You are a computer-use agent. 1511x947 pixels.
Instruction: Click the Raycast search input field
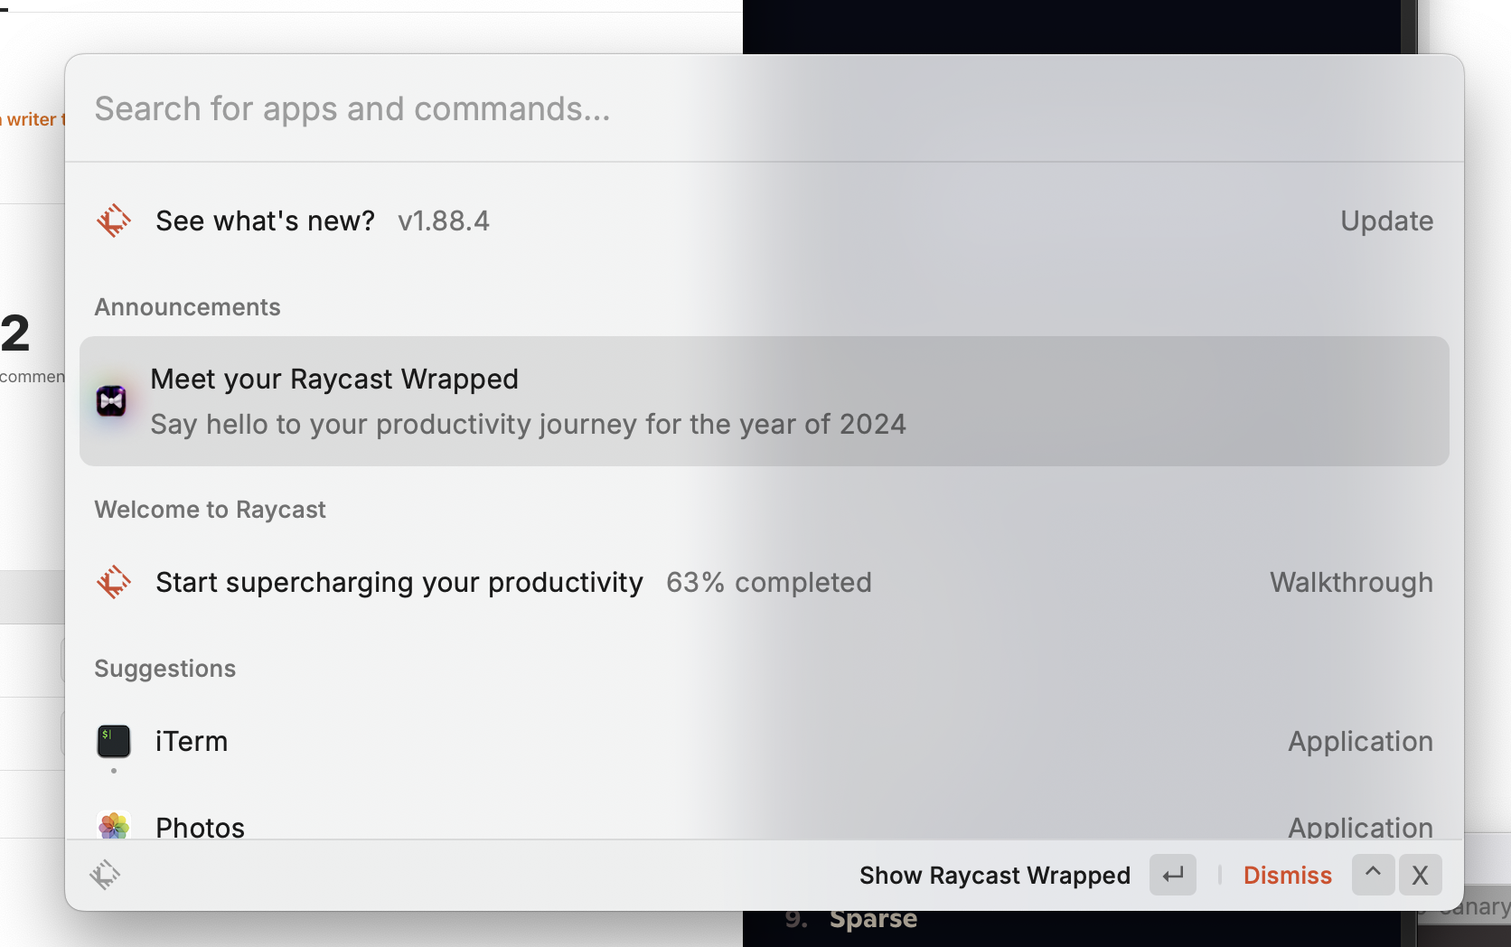point(764,109)
